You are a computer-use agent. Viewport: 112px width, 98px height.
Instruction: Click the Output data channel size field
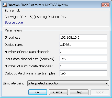(x=83, y=73)
